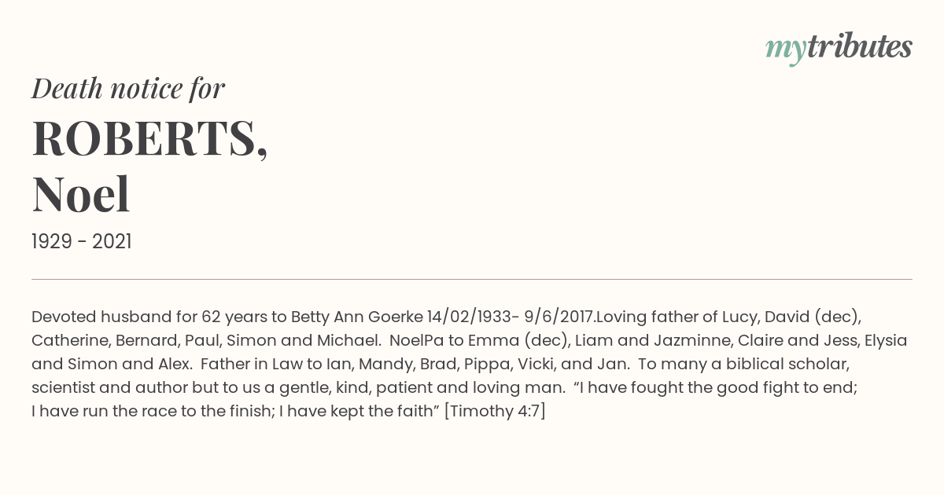This screenshot has width=944, height=495.
Task: Click the date 14/02/1933 in the notice
Action: click(469, 317)
